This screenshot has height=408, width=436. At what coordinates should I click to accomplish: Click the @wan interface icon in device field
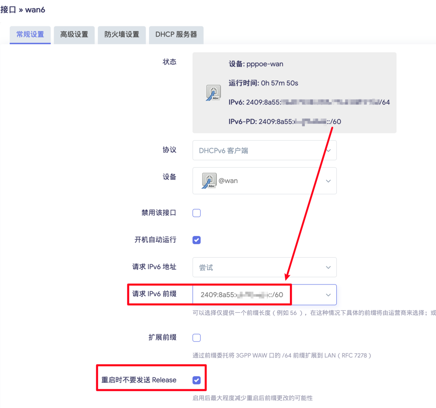tap(209, 181)
